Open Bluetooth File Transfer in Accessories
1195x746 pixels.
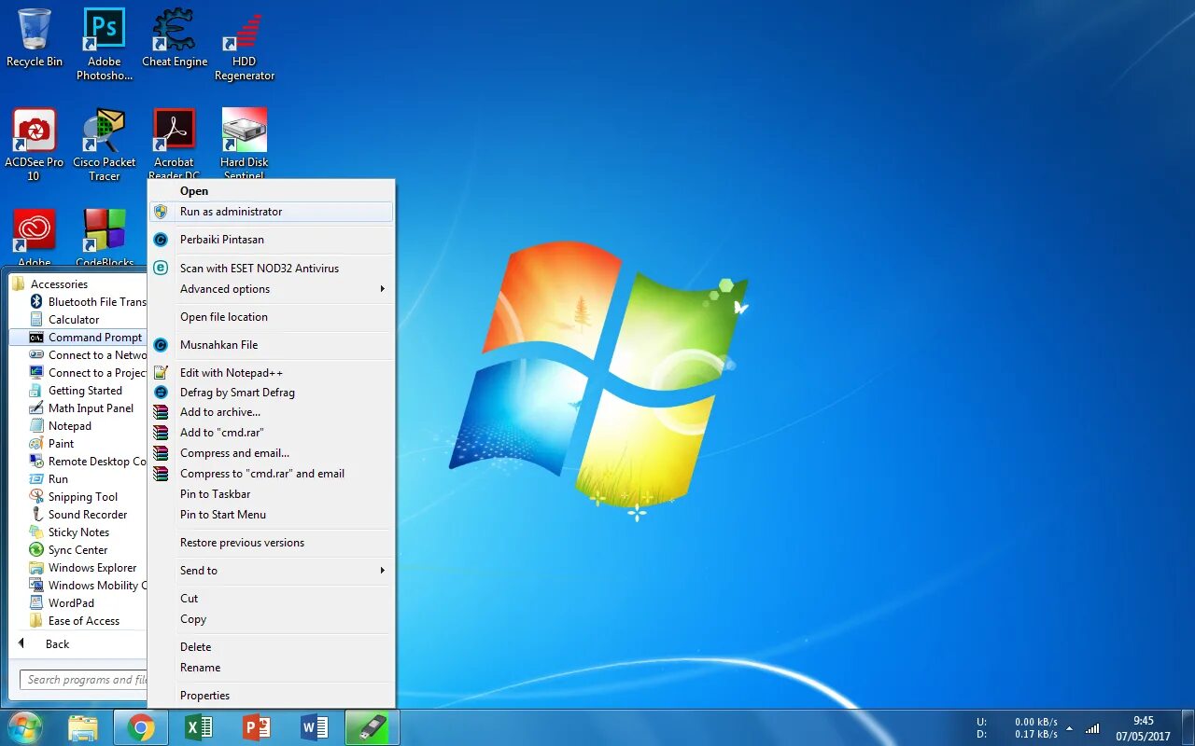click(87, 302)
